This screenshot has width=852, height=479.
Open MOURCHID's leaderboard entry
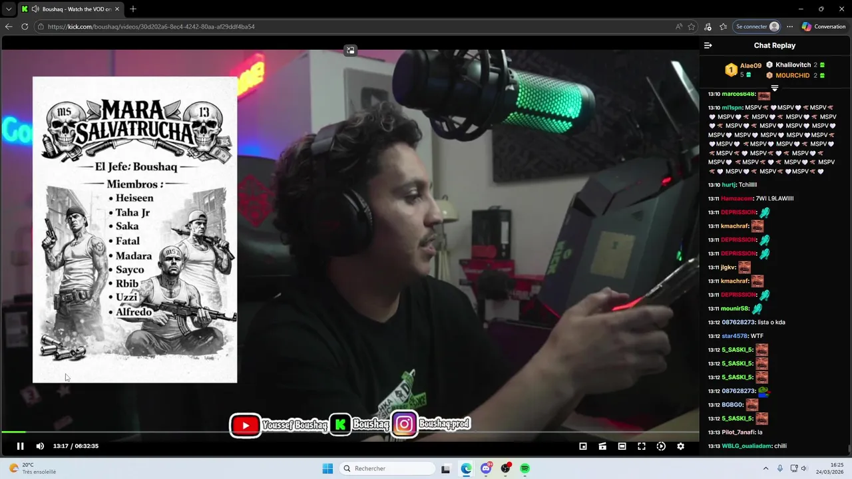click(795, 75)
